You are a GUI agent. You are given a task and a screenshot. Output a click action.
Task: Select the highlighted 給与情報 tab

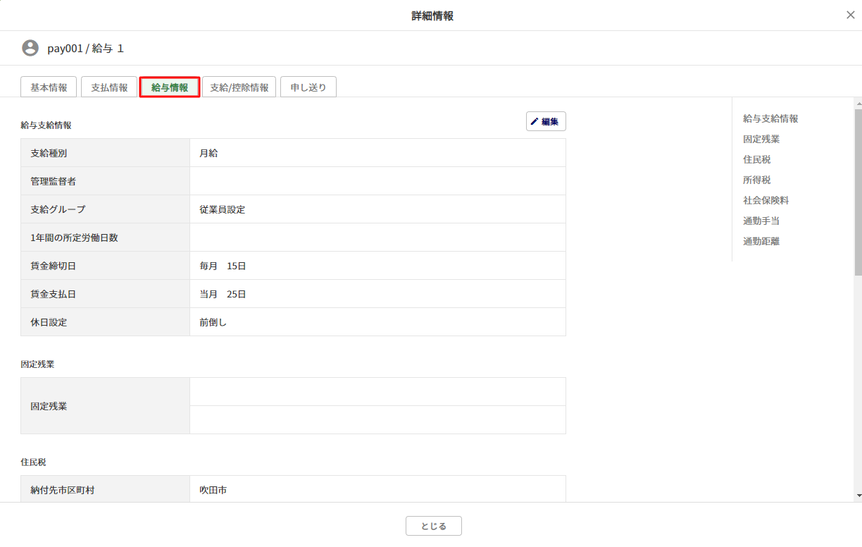(170, 87)
